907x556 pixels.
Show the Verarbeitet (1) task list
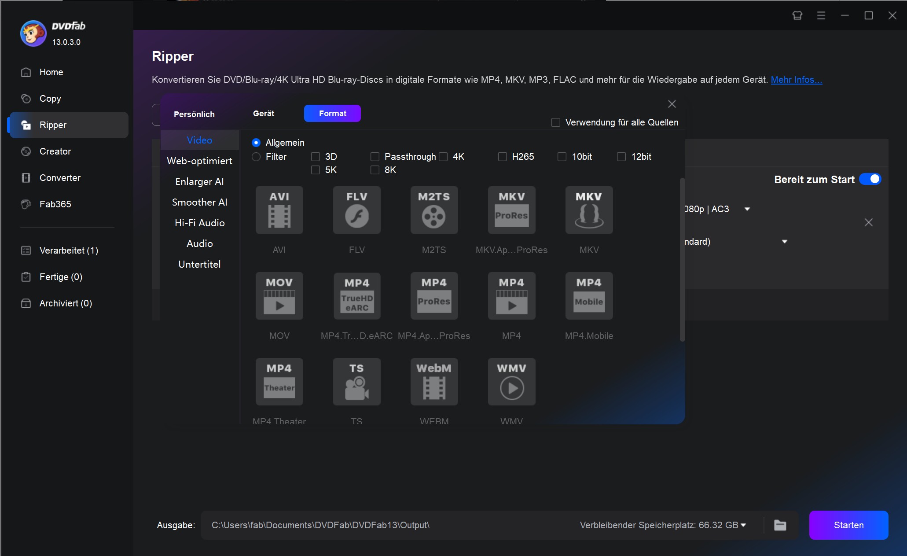(x=69, y=250)
